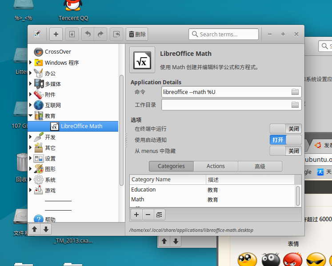
Task: Expand the 系统 category arrow
Action: (x=30, y=180)
